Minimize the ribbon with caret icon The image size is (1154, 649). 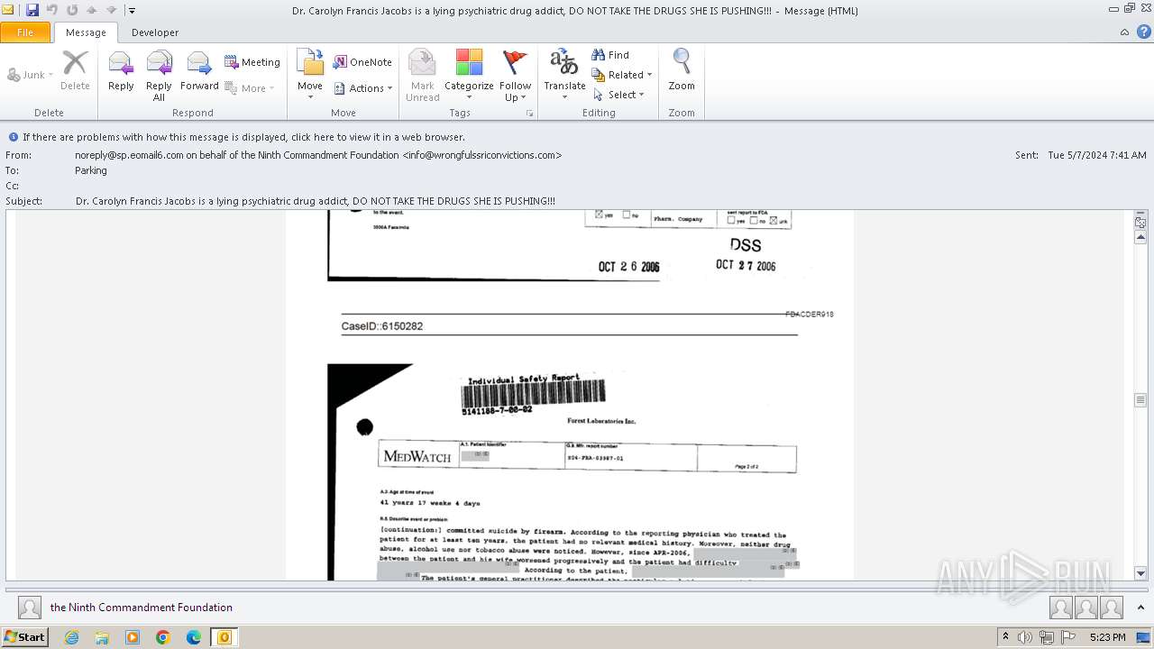1124,32
